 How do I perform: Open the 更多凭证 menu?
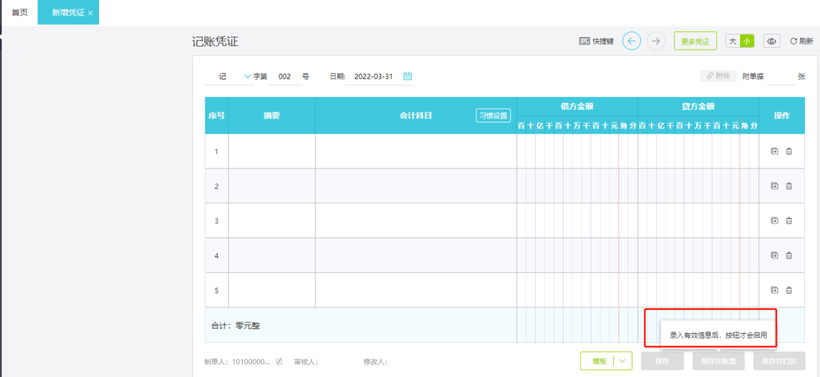(x=695, y=41)
